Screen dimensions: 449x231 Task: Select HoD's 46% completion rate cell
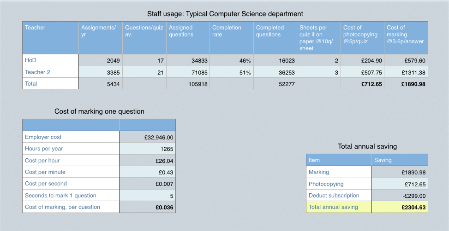pyautogui.click(x=231, y=61)
